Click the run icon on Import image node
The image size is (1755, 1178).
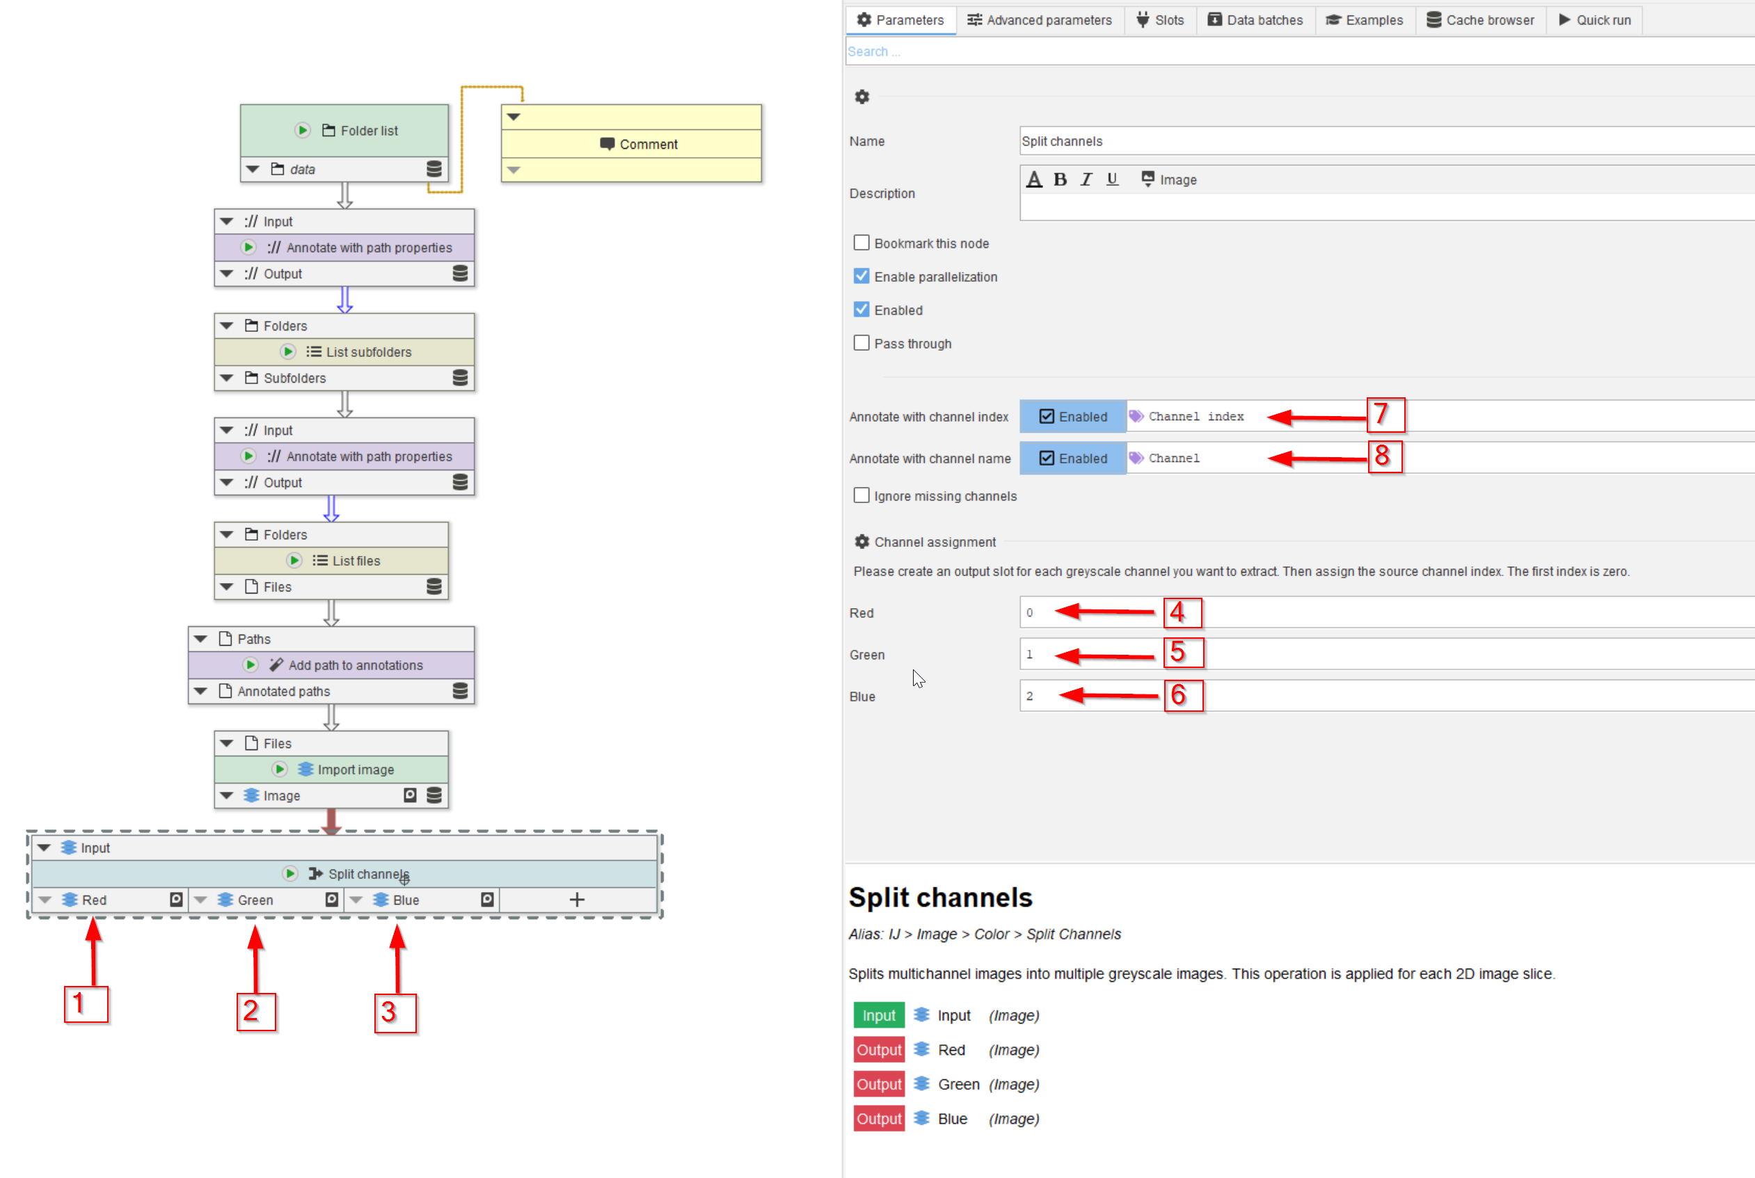tap(280, 769)
